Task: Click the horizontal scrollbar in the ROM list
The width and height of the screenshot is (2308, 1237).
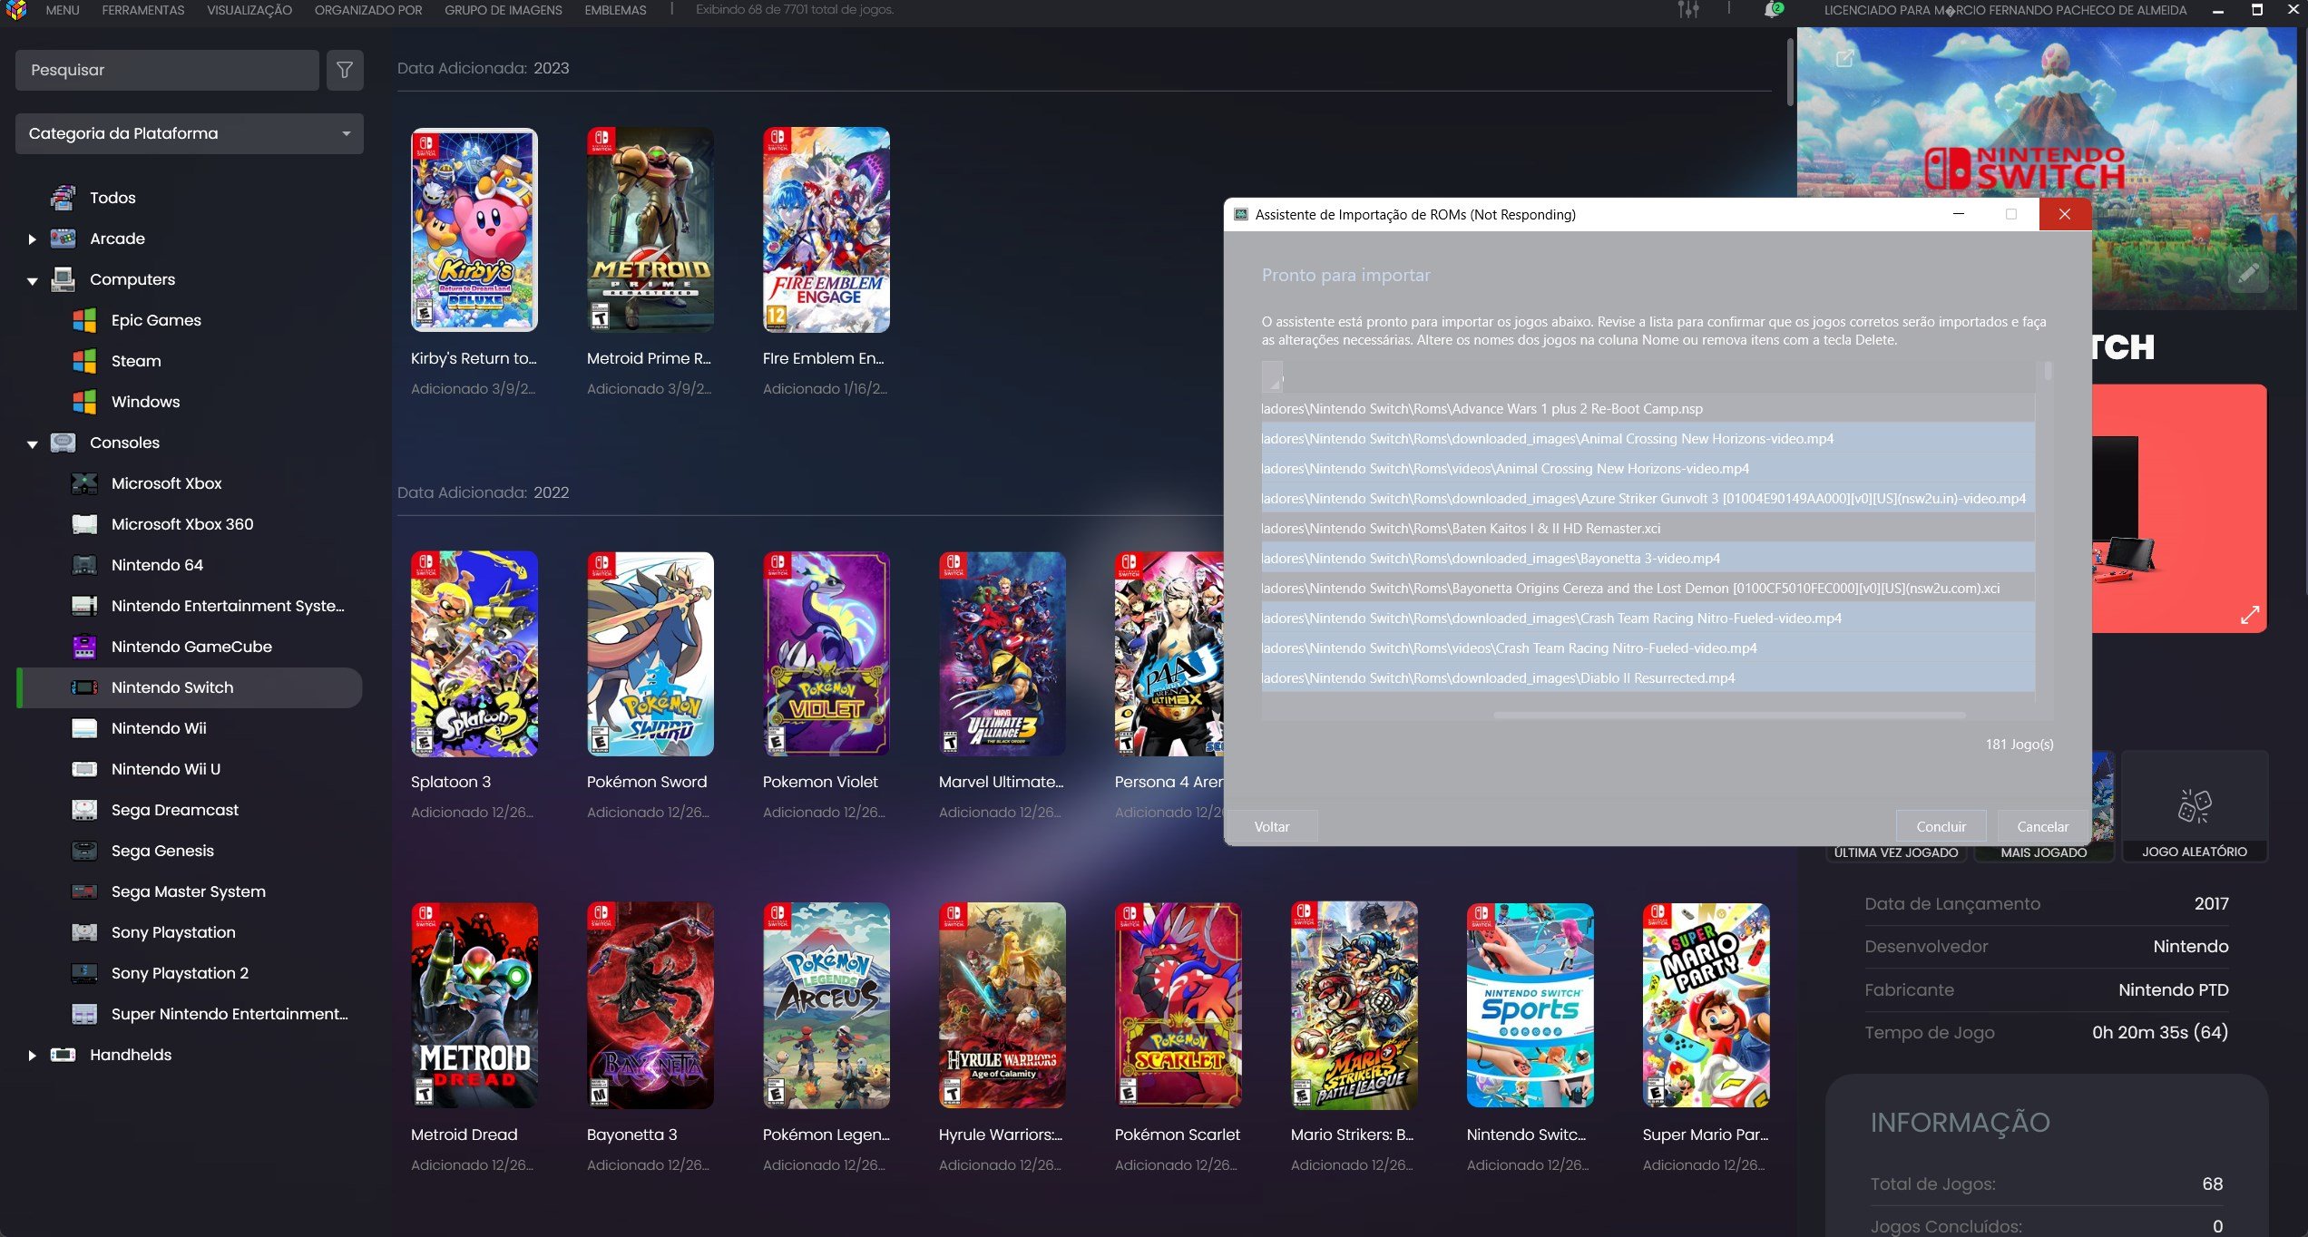Action: coord(1729,715)
